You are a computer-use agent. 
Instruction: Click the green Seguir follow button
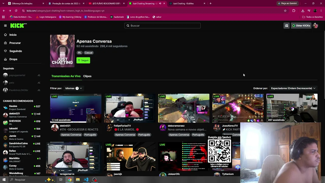click(83, 60)
